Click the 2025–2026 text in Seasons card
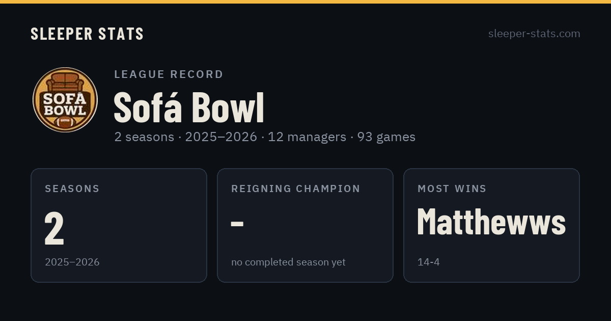 [x=72, y=262]
